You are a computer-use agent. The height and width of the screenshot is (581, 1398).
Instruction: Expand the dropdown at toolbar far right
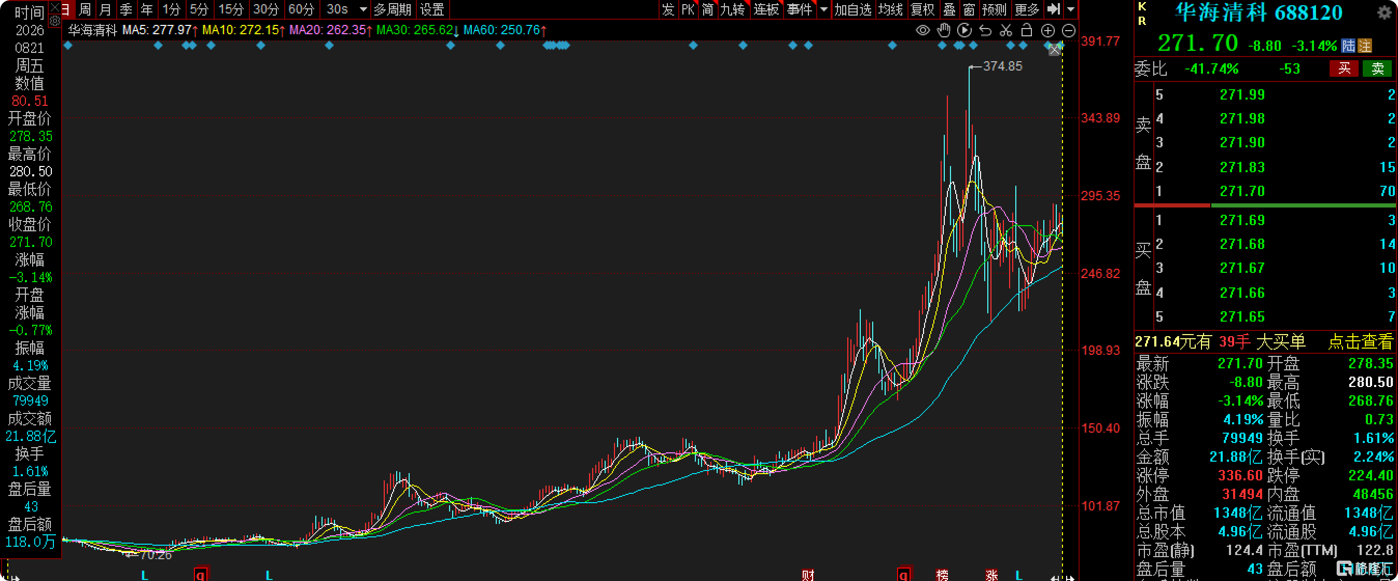click(1071, 9)
